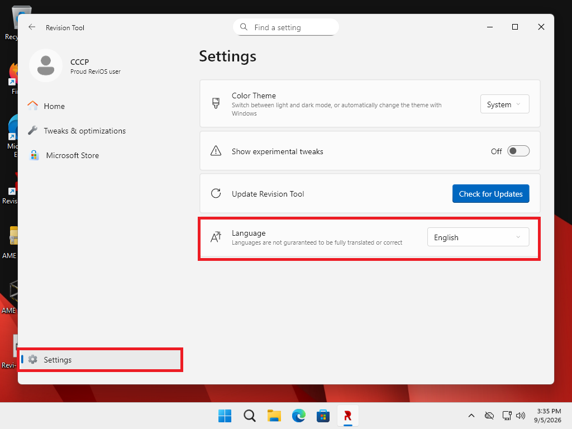Select Settings in the sidebar
The image size is (572, 429).
(x=100, y=360)
